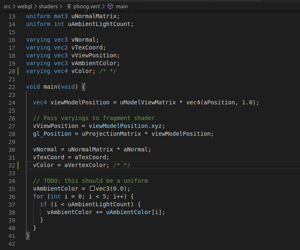Click the 'src' breadcrumb segment
This screenshot has width=300, height=250.
7,7
